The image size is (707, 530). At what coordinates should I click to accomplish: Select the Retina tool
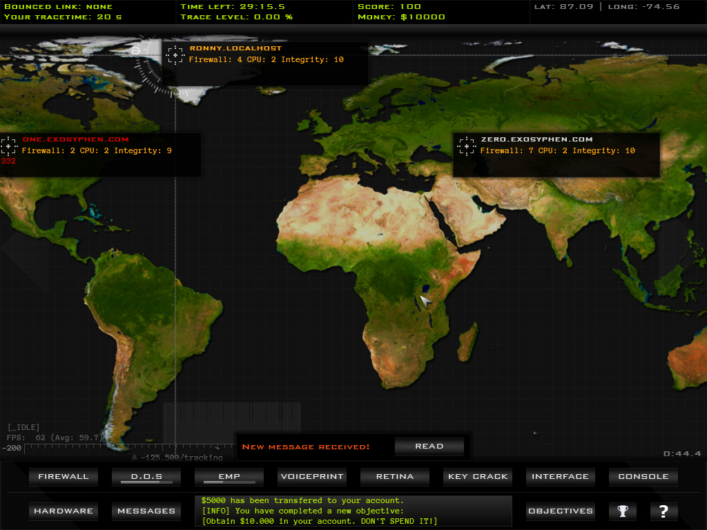(x=395, y=477)
